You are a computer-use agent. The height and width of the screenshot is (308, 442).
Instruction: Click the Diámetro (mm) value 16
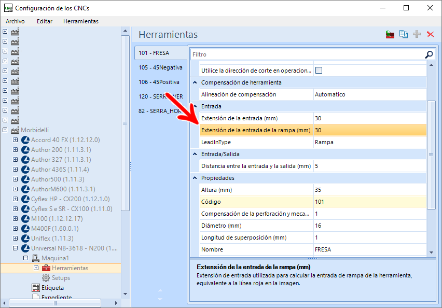click(370, 226)
